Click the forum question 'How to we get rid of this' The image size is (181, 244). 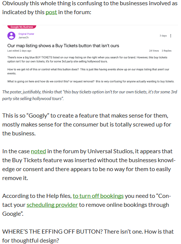[88, 71]
